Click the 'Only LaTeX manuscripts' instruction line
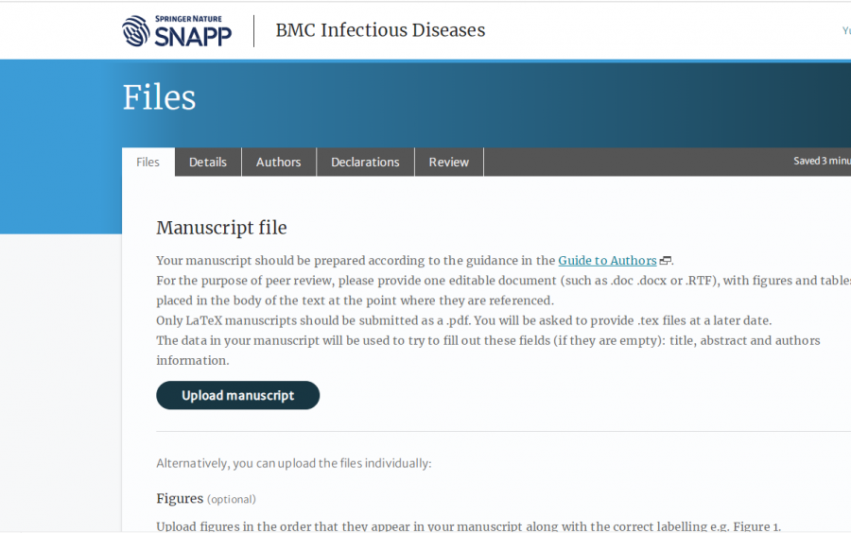The image size is (851, 533). [x=463, y=320]
